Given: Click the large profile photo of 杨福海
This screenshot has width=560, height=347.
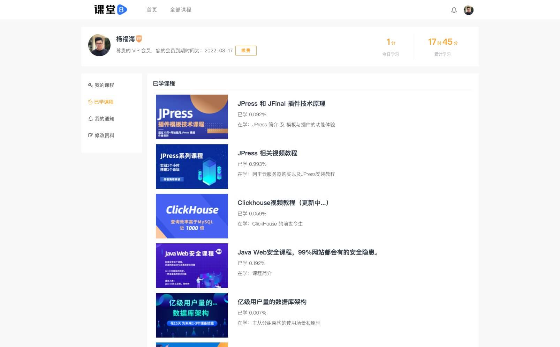Looking at the screenshot, I should pyautogui.click(x=99, y=45).
